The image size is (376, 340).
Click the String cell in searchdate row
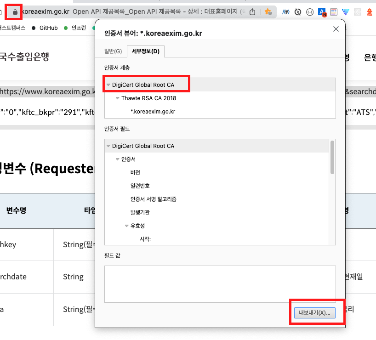(73, 277)
